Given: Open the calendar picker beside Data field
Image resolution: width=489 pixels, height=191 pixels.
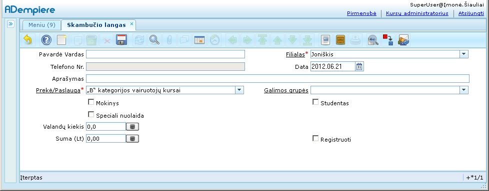Looking at the screenshot, I should (359, 66).
